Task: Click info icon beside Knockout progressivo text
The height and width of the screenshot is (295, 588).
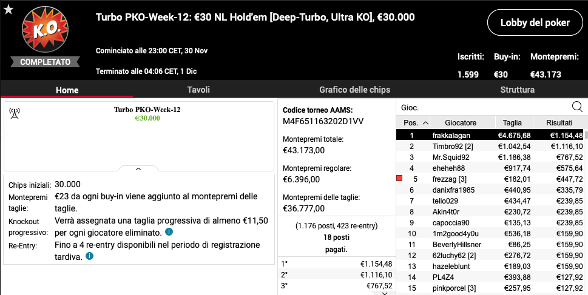Action: (169, 232)
